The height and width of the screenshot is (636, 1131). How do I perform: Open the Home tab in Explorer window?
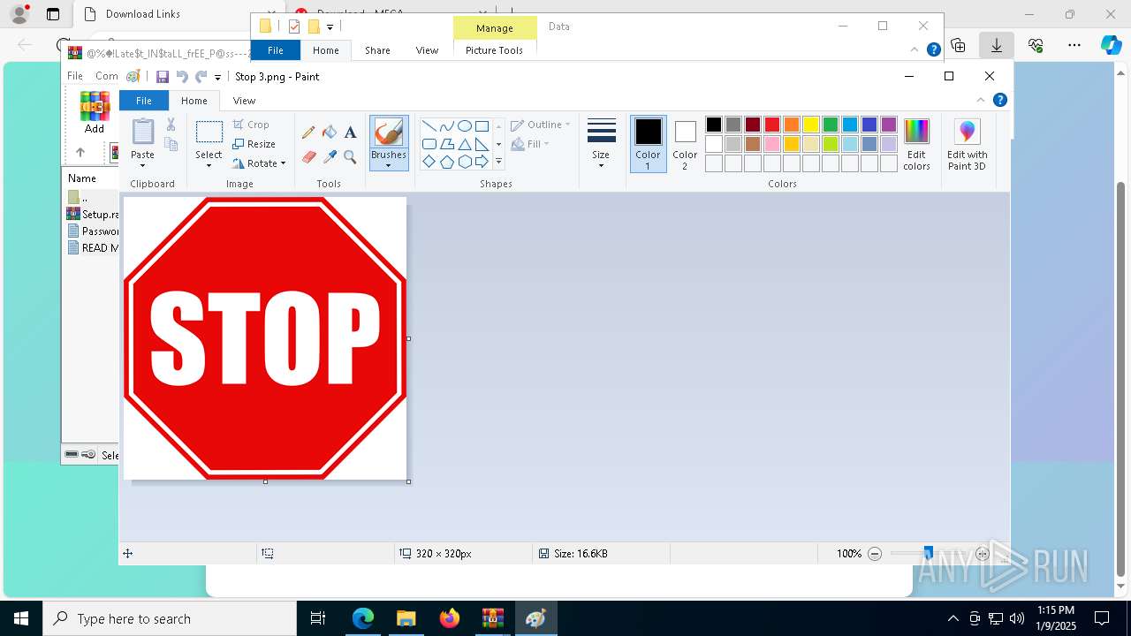point(325,50)
